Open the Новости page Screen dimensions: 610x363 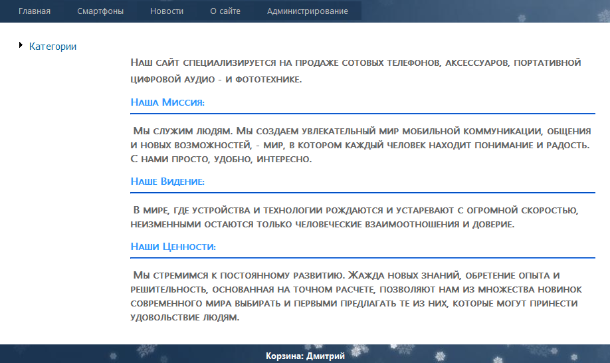(167, 11)
